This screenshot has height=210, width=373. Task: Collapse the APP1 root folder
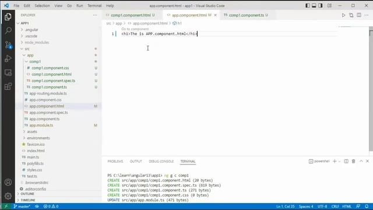click(x=18, y=23)
